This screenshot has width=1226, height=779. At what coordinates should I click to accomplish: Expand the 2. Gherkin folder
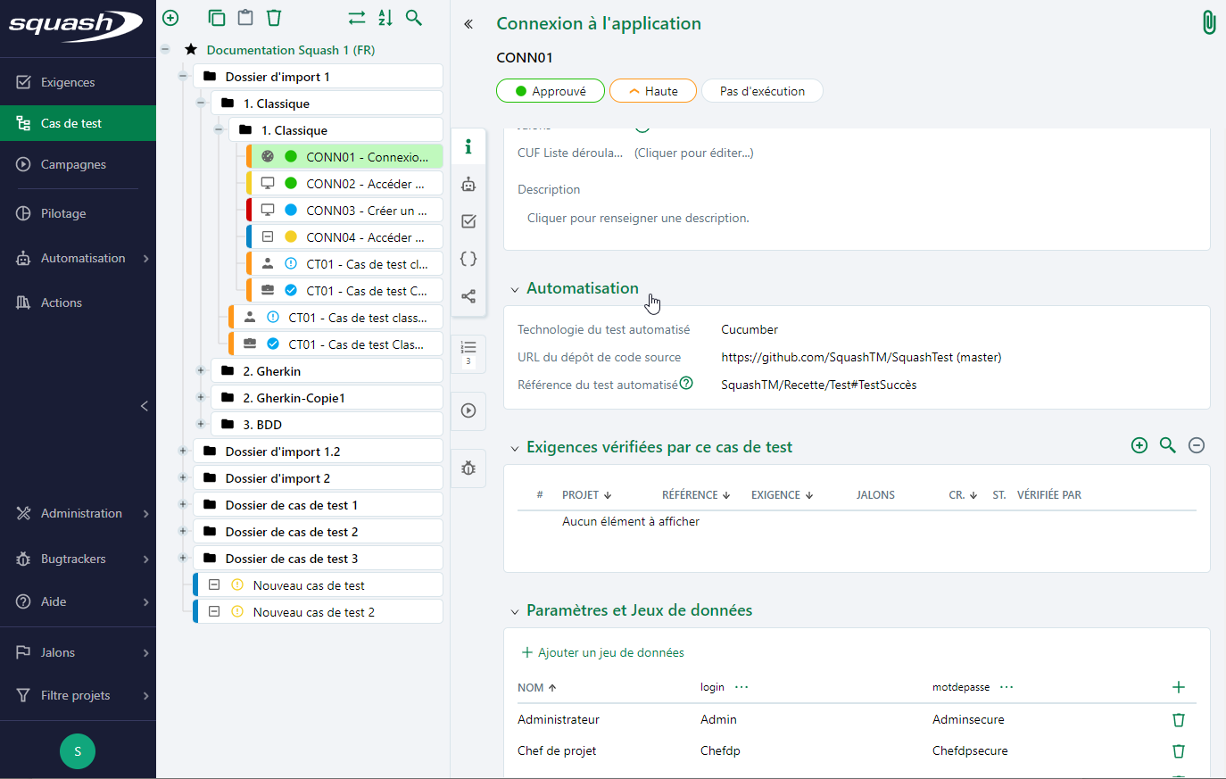point(200,370)
